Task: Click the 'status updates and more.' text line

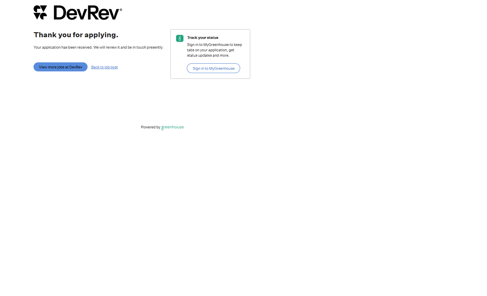Action: tap(208, 56)
